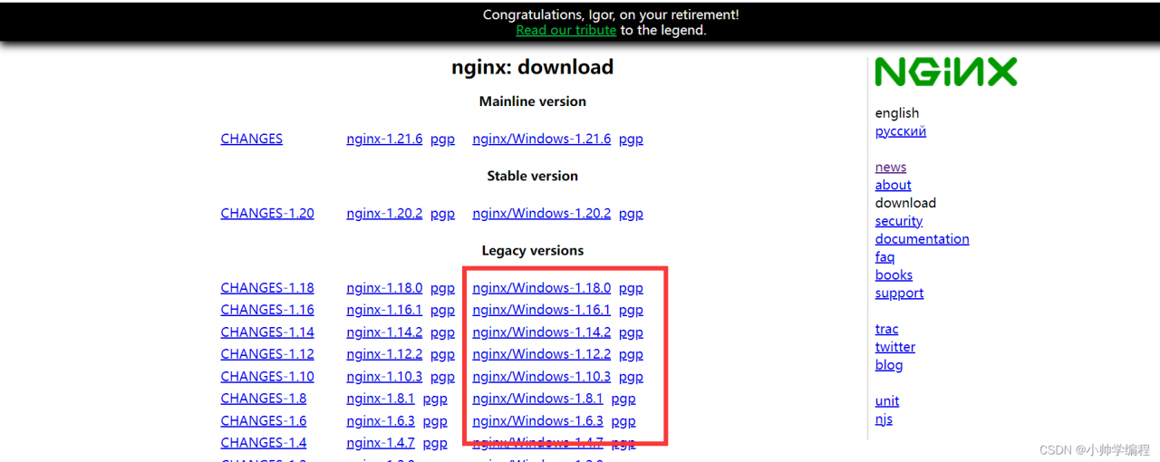
Task: Download nginx-1.21.6 source
Action: 384,139
